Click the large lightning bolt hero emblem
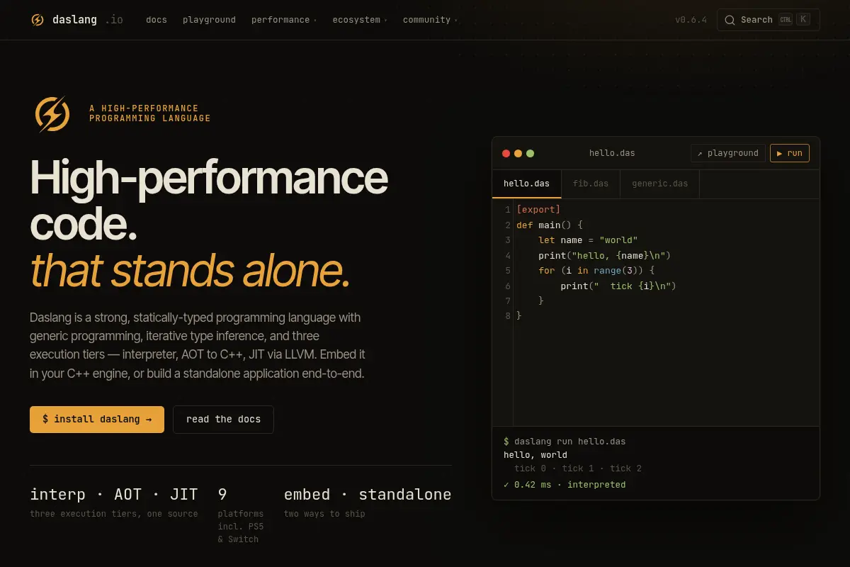 coord(52,114)
